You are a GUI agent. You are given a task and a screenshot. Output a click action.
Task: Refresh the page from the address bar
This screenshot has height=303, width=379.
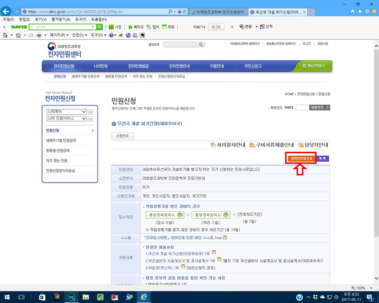coord(184,11)
